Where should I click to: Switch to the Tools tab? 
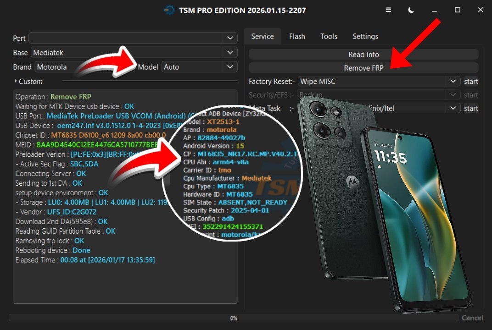pos(329,36)
